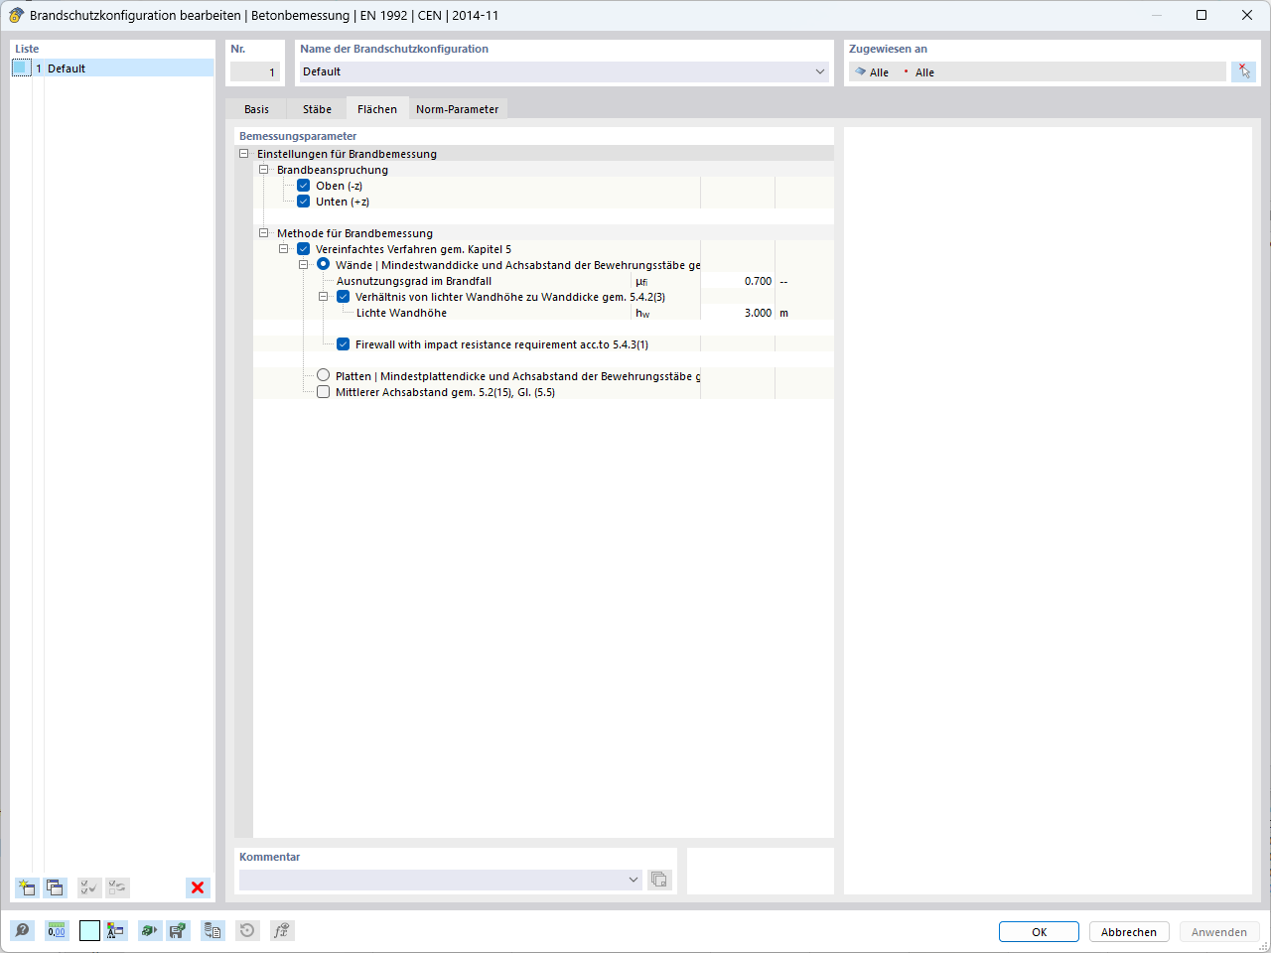Delete the selected configuration with red X
This screenshot has width=1271, height=953.
click(x=198, y=887)
